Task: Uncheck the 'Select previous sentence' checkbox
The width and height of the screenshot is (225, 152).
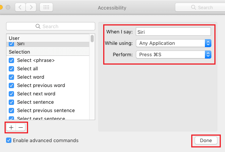Action: pos(11,111)
